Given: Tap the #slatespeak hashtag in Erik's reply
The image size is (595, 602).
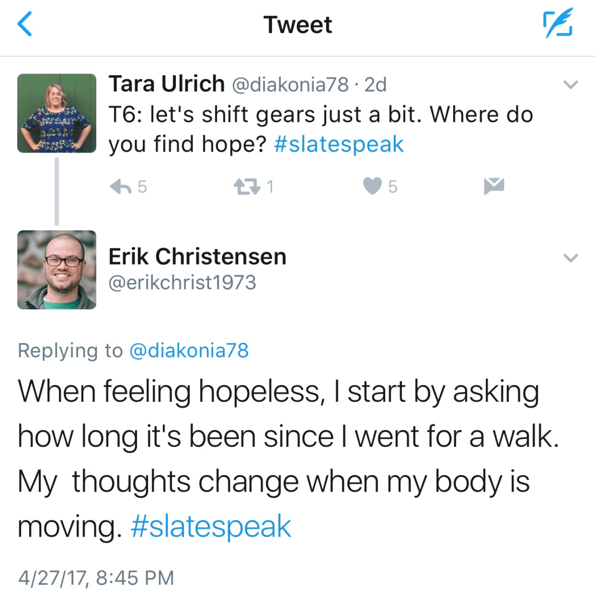Looking at the screenshot, I should pyautogui.click(x=211, y=526).
